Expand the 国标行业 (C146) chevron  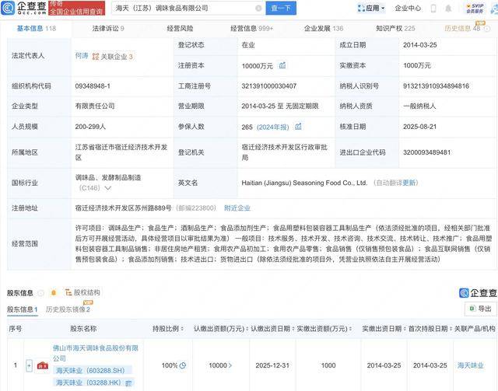108,188
